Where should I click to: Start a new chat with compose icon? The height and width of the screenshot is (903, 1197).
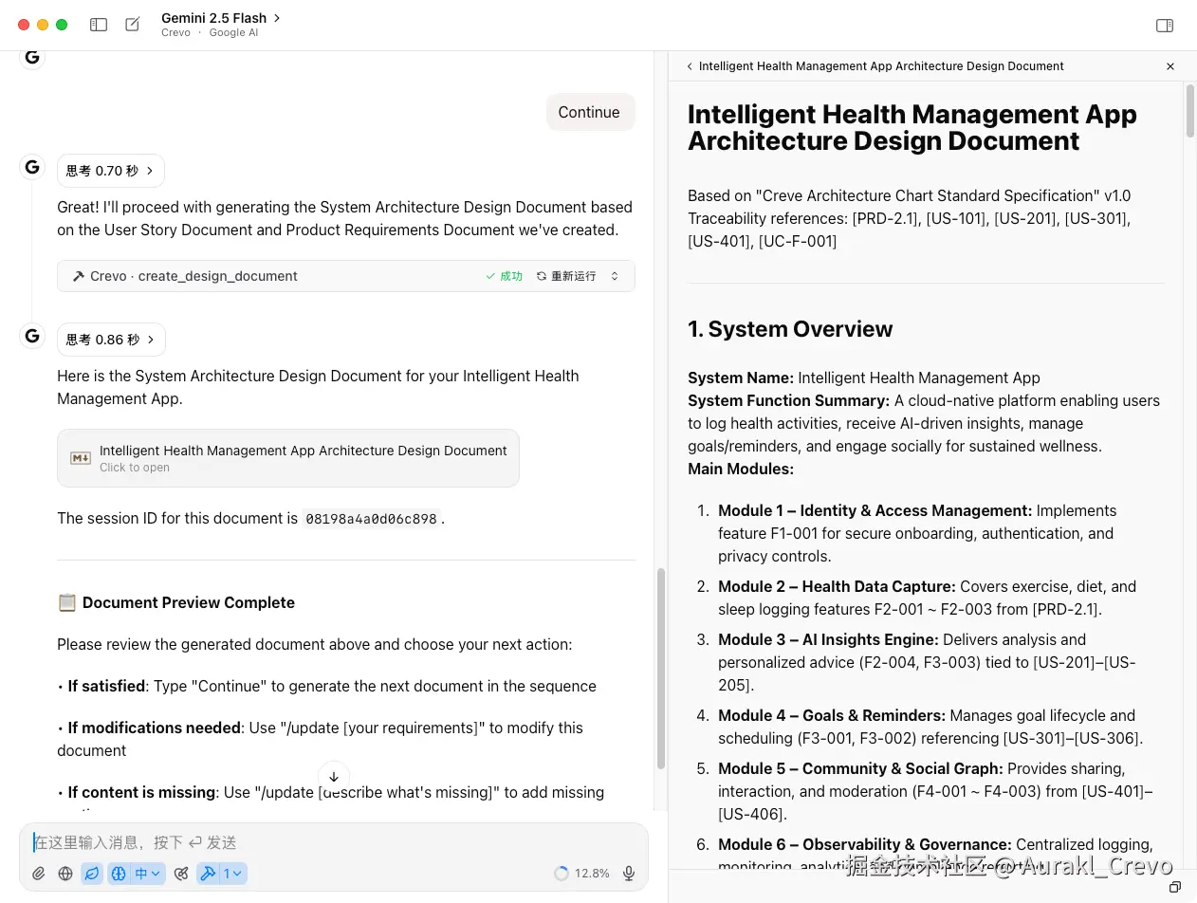[133, 25]
